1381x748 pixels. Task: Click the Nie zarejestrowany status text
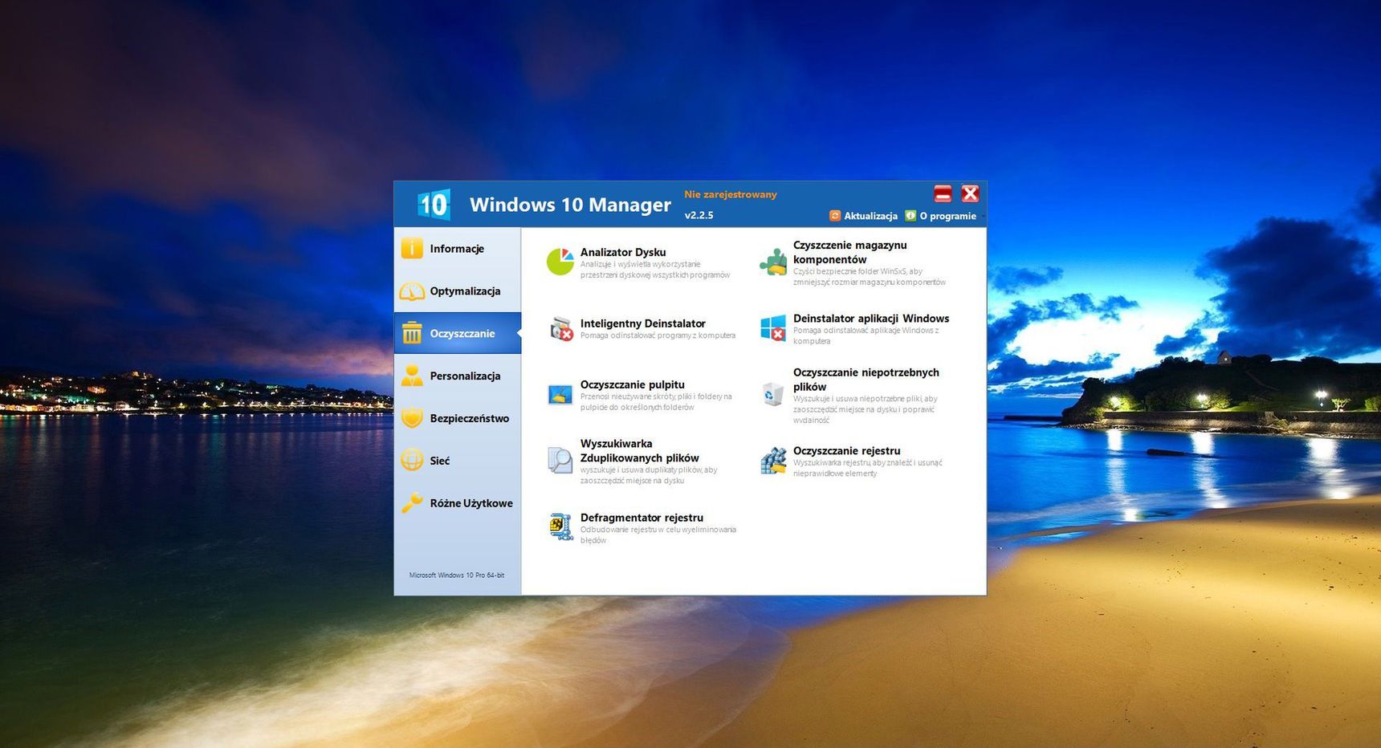(731, 194)
